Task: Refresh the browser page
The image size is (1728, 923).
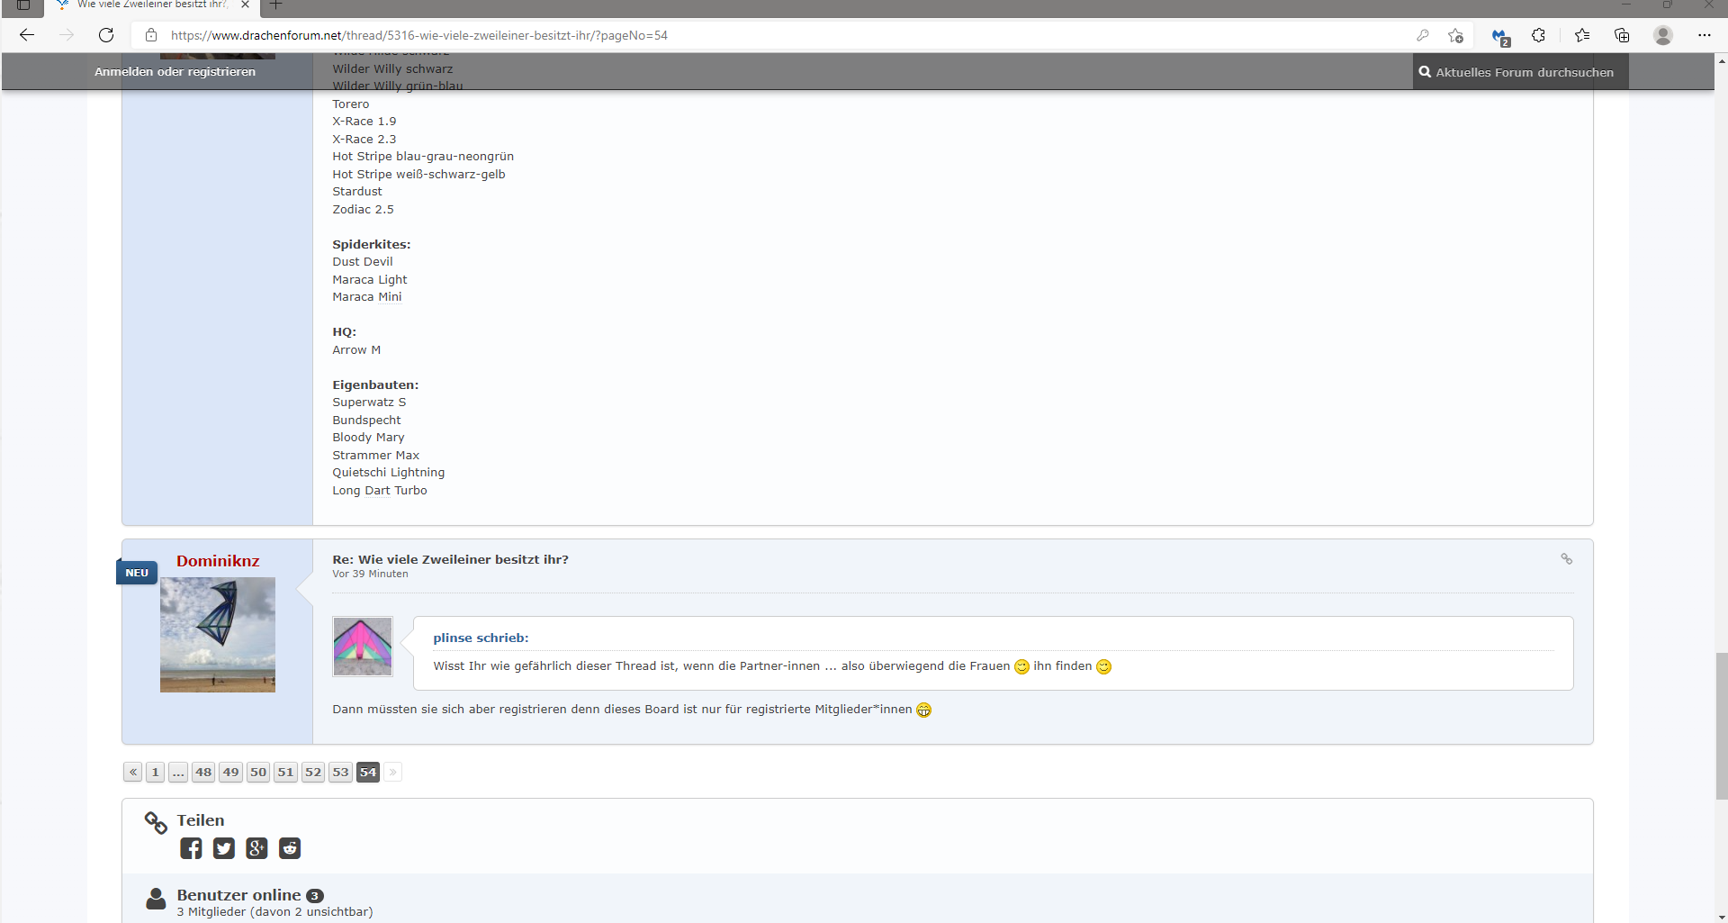Action: 106,35
